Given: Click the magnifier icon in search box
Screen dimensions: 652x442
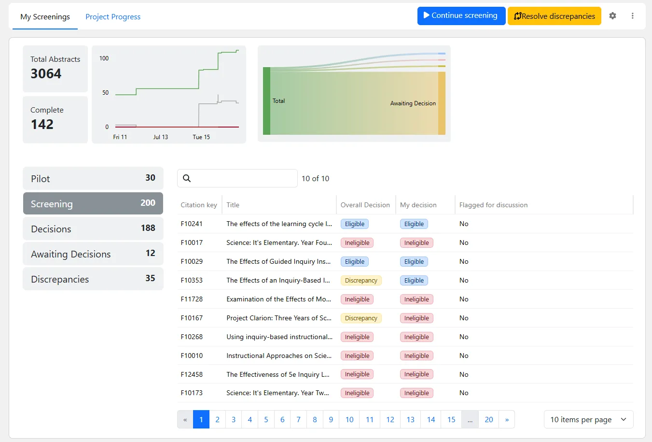Looking at the screenshot, I should click(187, 178).
